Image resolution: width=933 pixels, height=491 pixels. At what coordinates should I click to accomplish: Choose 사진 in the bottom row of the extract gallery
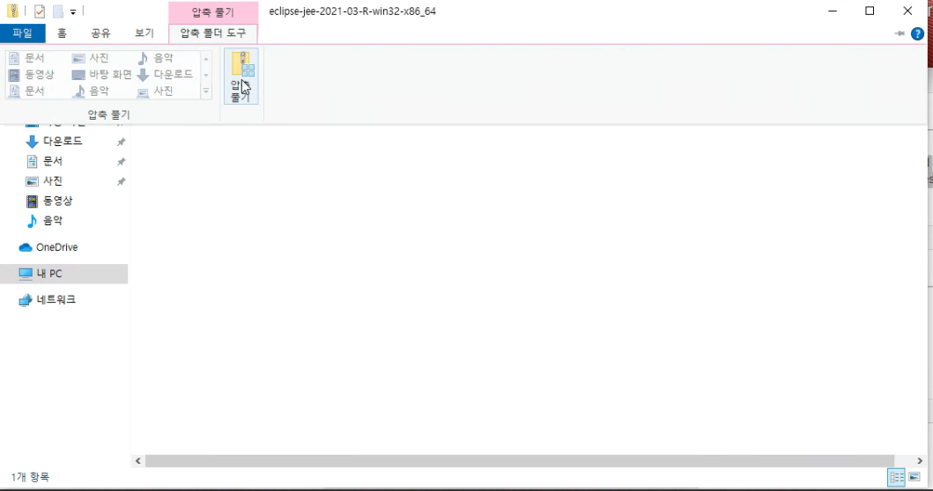click(155, 91)
